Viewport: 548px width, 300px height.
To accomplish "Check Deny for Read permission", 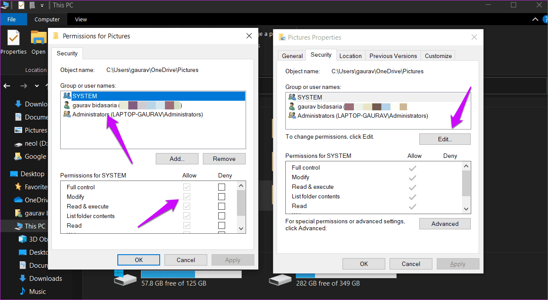I will click(x=222, y=225).
